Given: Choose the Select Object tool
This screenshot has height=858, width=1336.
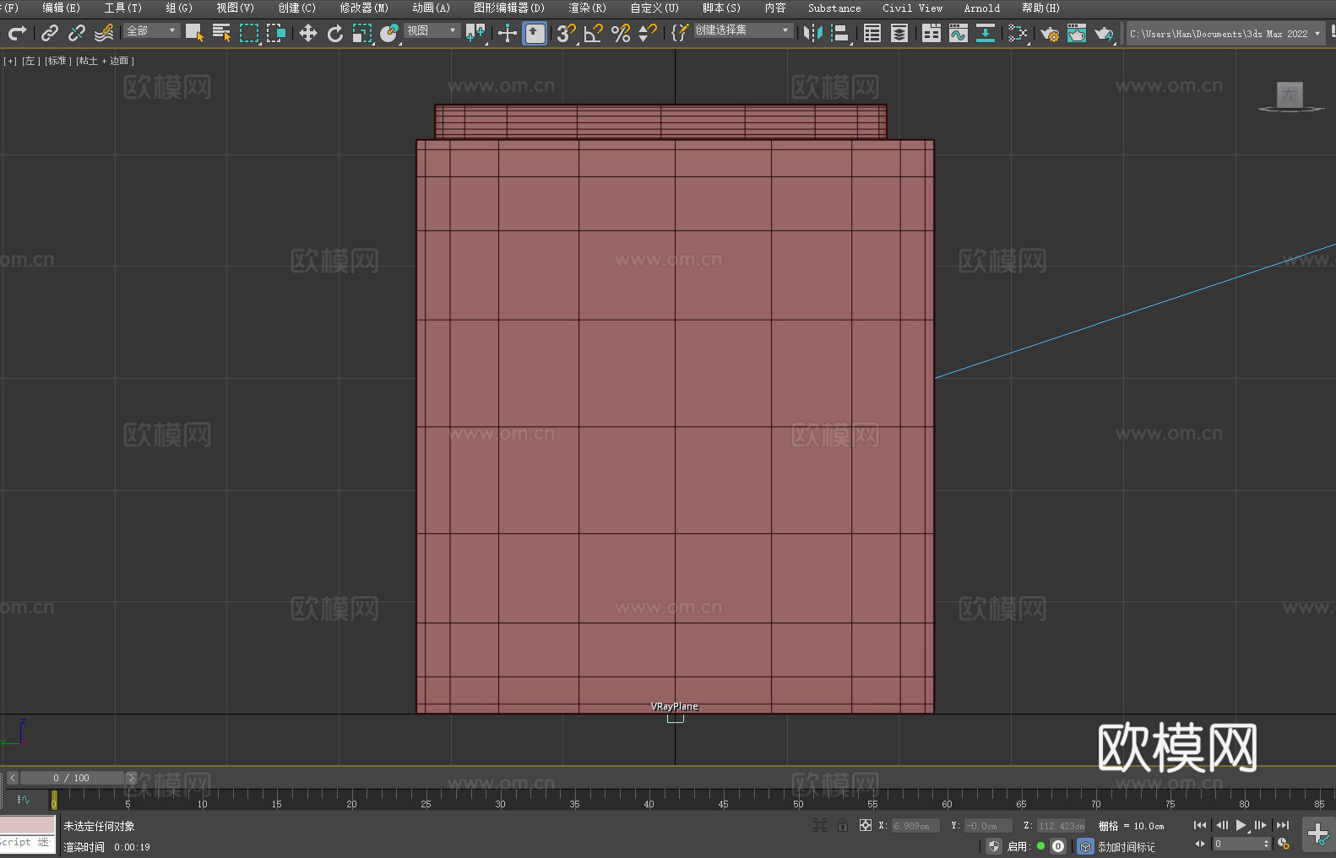Looking at the screenshot, I should 194,33.
